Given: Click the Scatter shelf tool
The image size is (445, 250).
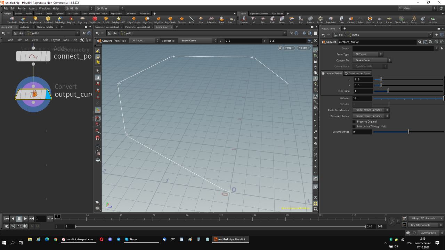Looking at the screenshot, I should 389,20.
